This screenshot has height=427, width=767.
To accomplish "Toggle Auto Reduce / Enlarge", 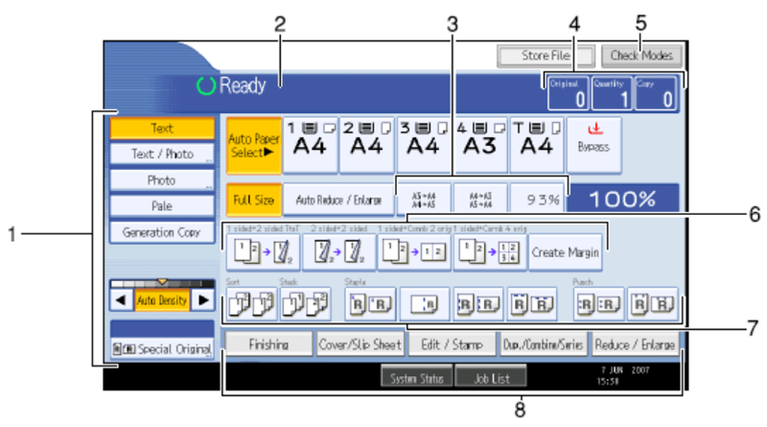I will coord(338,200).
